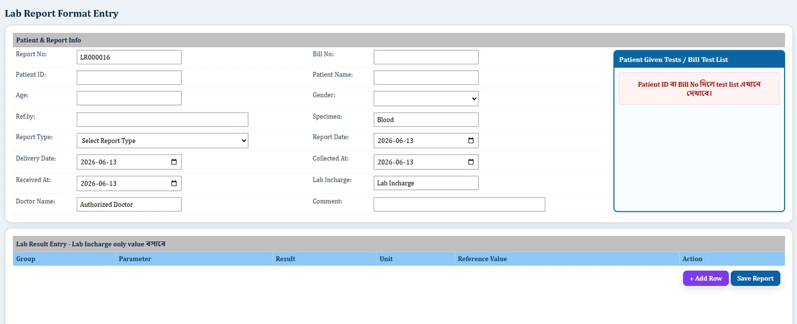Click the Comment input box

click(459, 204)
